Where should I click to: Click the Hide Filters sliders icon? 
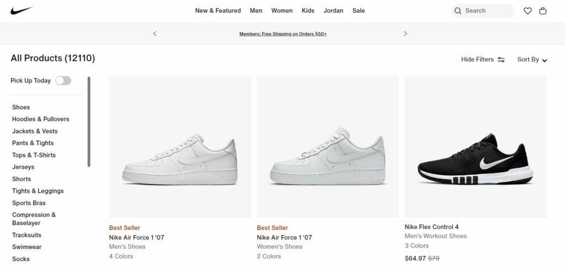tap(501, 60)
